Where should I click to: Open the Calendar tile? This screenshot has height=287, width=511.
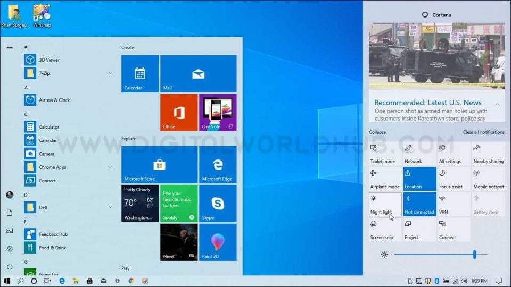coord(140,74)
